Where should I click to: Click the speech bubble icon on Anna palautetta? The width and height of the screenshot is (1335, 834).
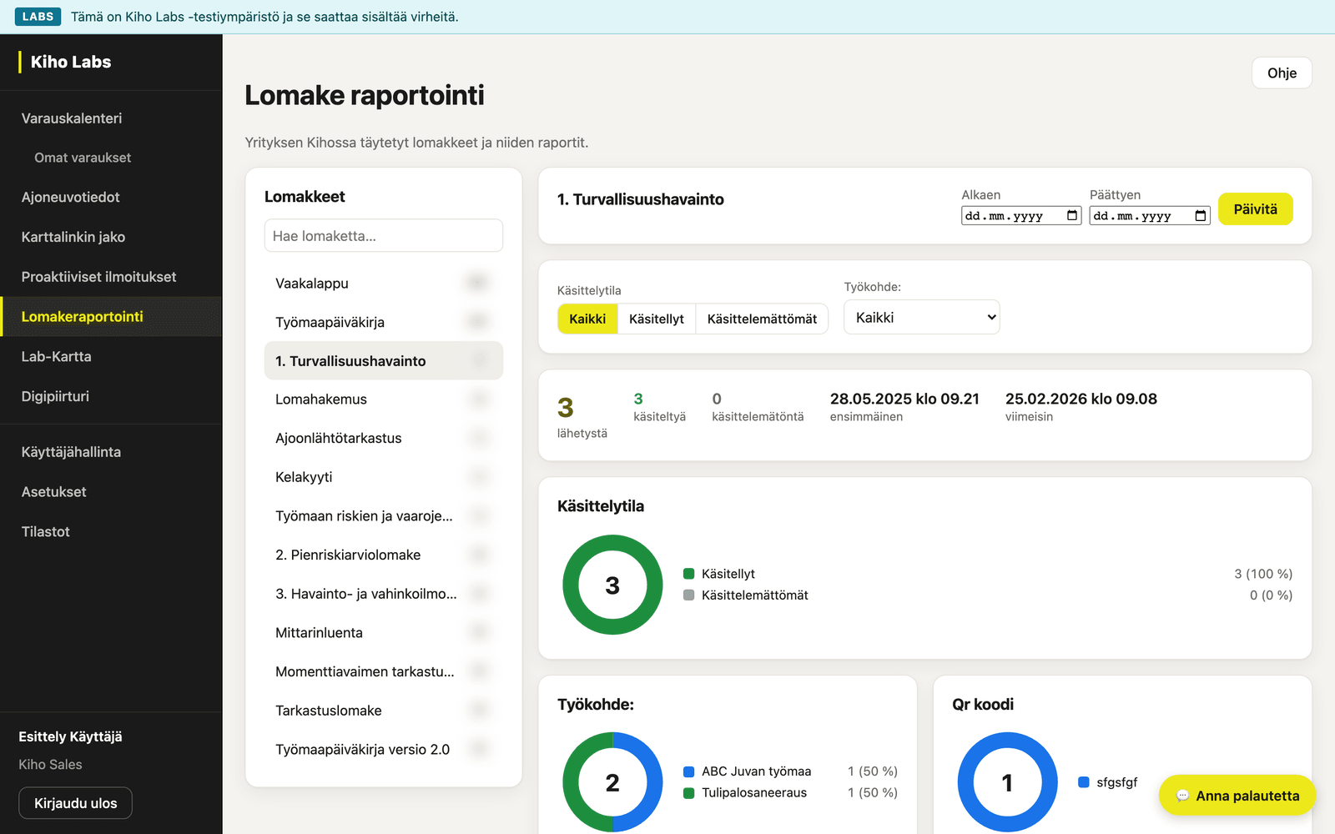coord(1182,796)
